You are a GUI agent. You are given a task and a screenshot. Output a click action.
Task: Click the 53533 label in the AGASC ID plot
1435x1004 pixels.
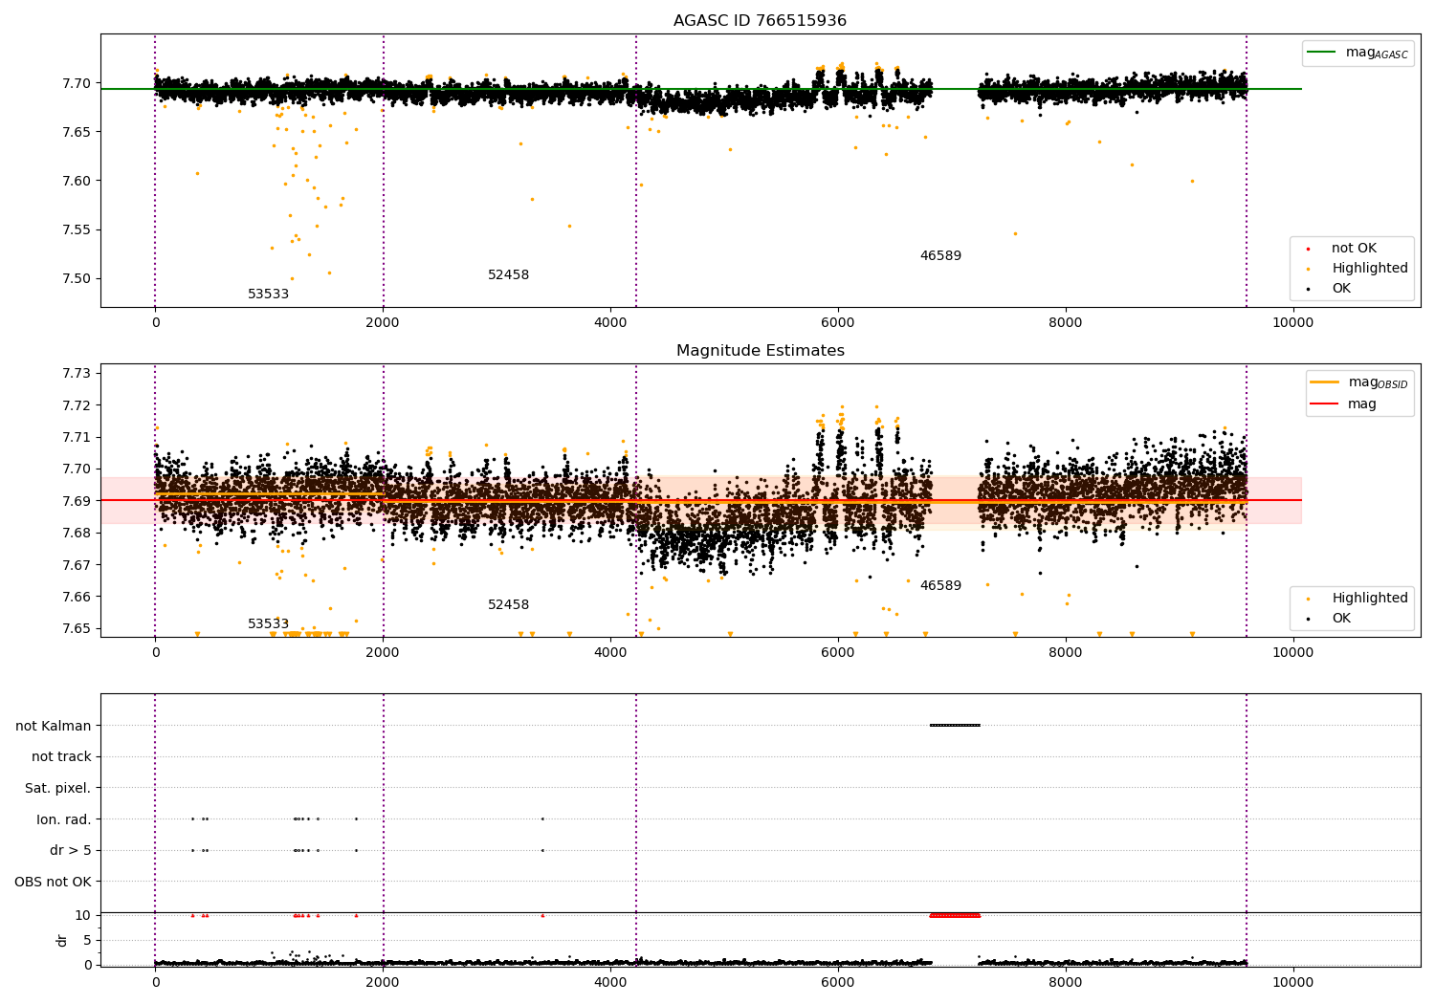268,295
